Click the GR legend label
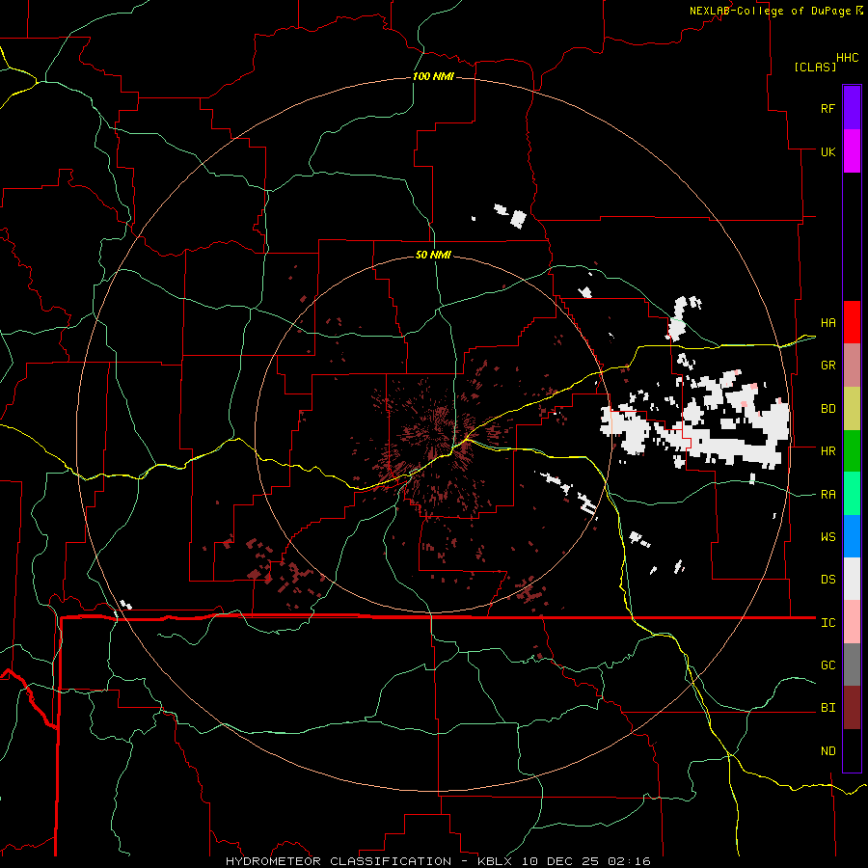The height and width of the screenshot is (868, 868). coord(827,366)
